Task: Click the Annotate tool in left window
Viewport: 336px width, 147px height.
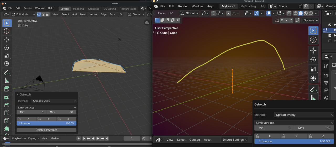Action: pyautogui.click(x=7, y=72)
